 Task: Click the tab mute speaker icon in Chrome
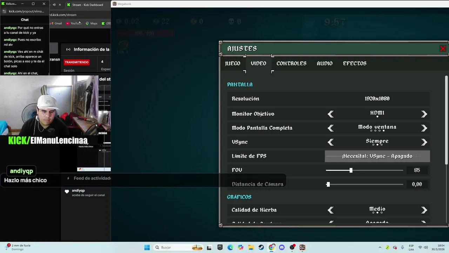[54, 5]
